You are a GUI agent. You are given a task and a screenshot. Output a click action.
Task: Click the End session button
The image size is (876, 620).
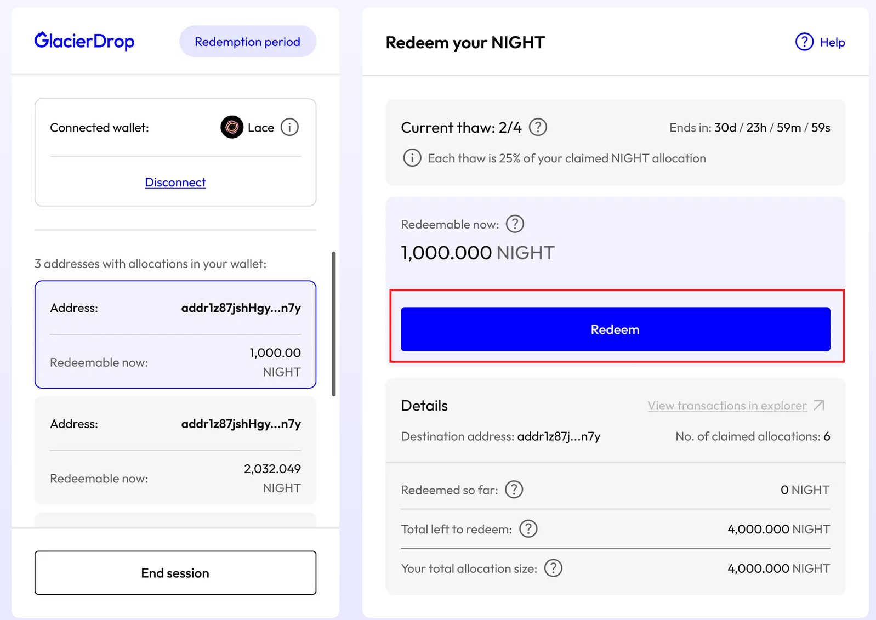coord(175,572)
